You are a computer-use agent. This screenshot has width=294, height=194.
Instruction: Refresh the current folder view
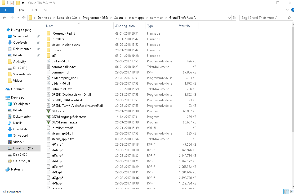pos(234,18)
